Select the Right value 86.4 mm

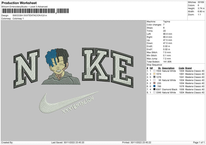pyautogui.click(x=168, y=37)
